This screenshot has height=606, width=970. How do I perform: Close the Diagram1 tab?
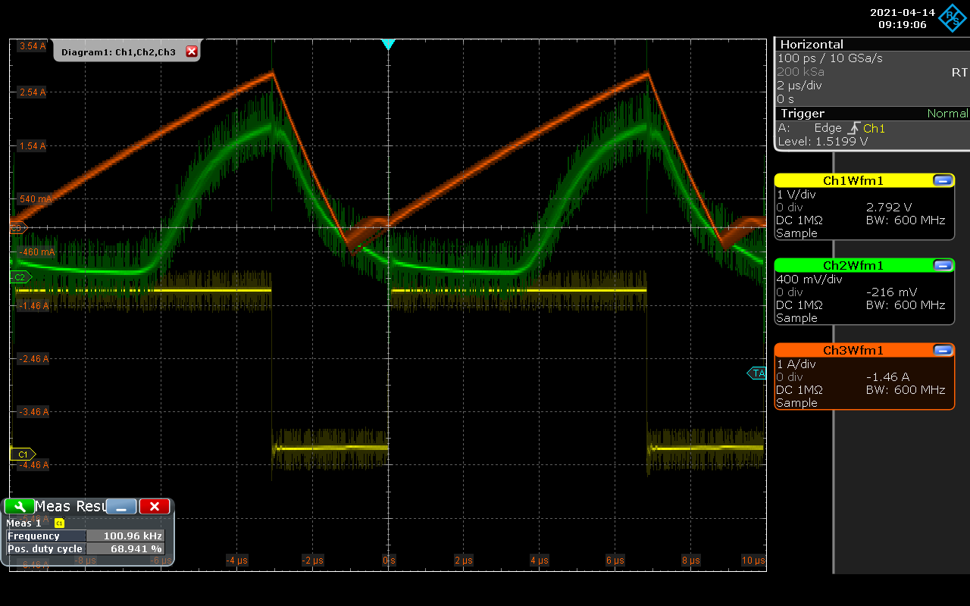pos(192,52)
